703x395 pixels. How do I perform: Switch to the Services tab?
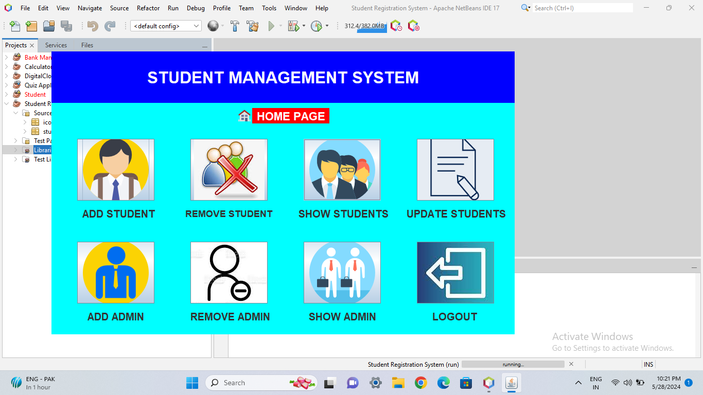[x=56, y=45]
